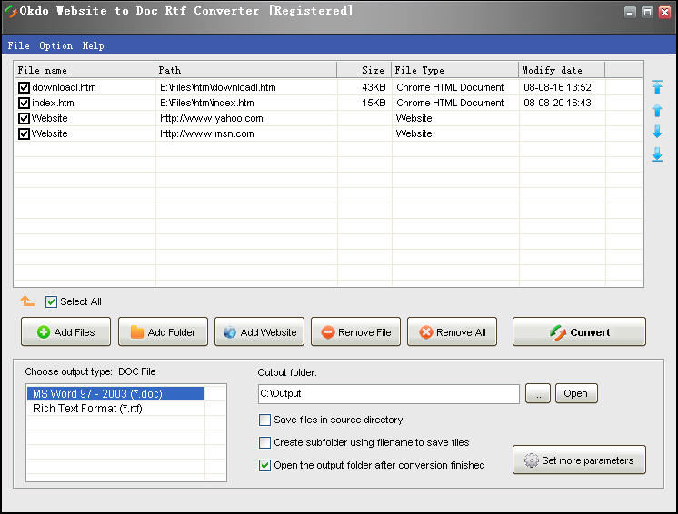Move selected file down one row

657,132
